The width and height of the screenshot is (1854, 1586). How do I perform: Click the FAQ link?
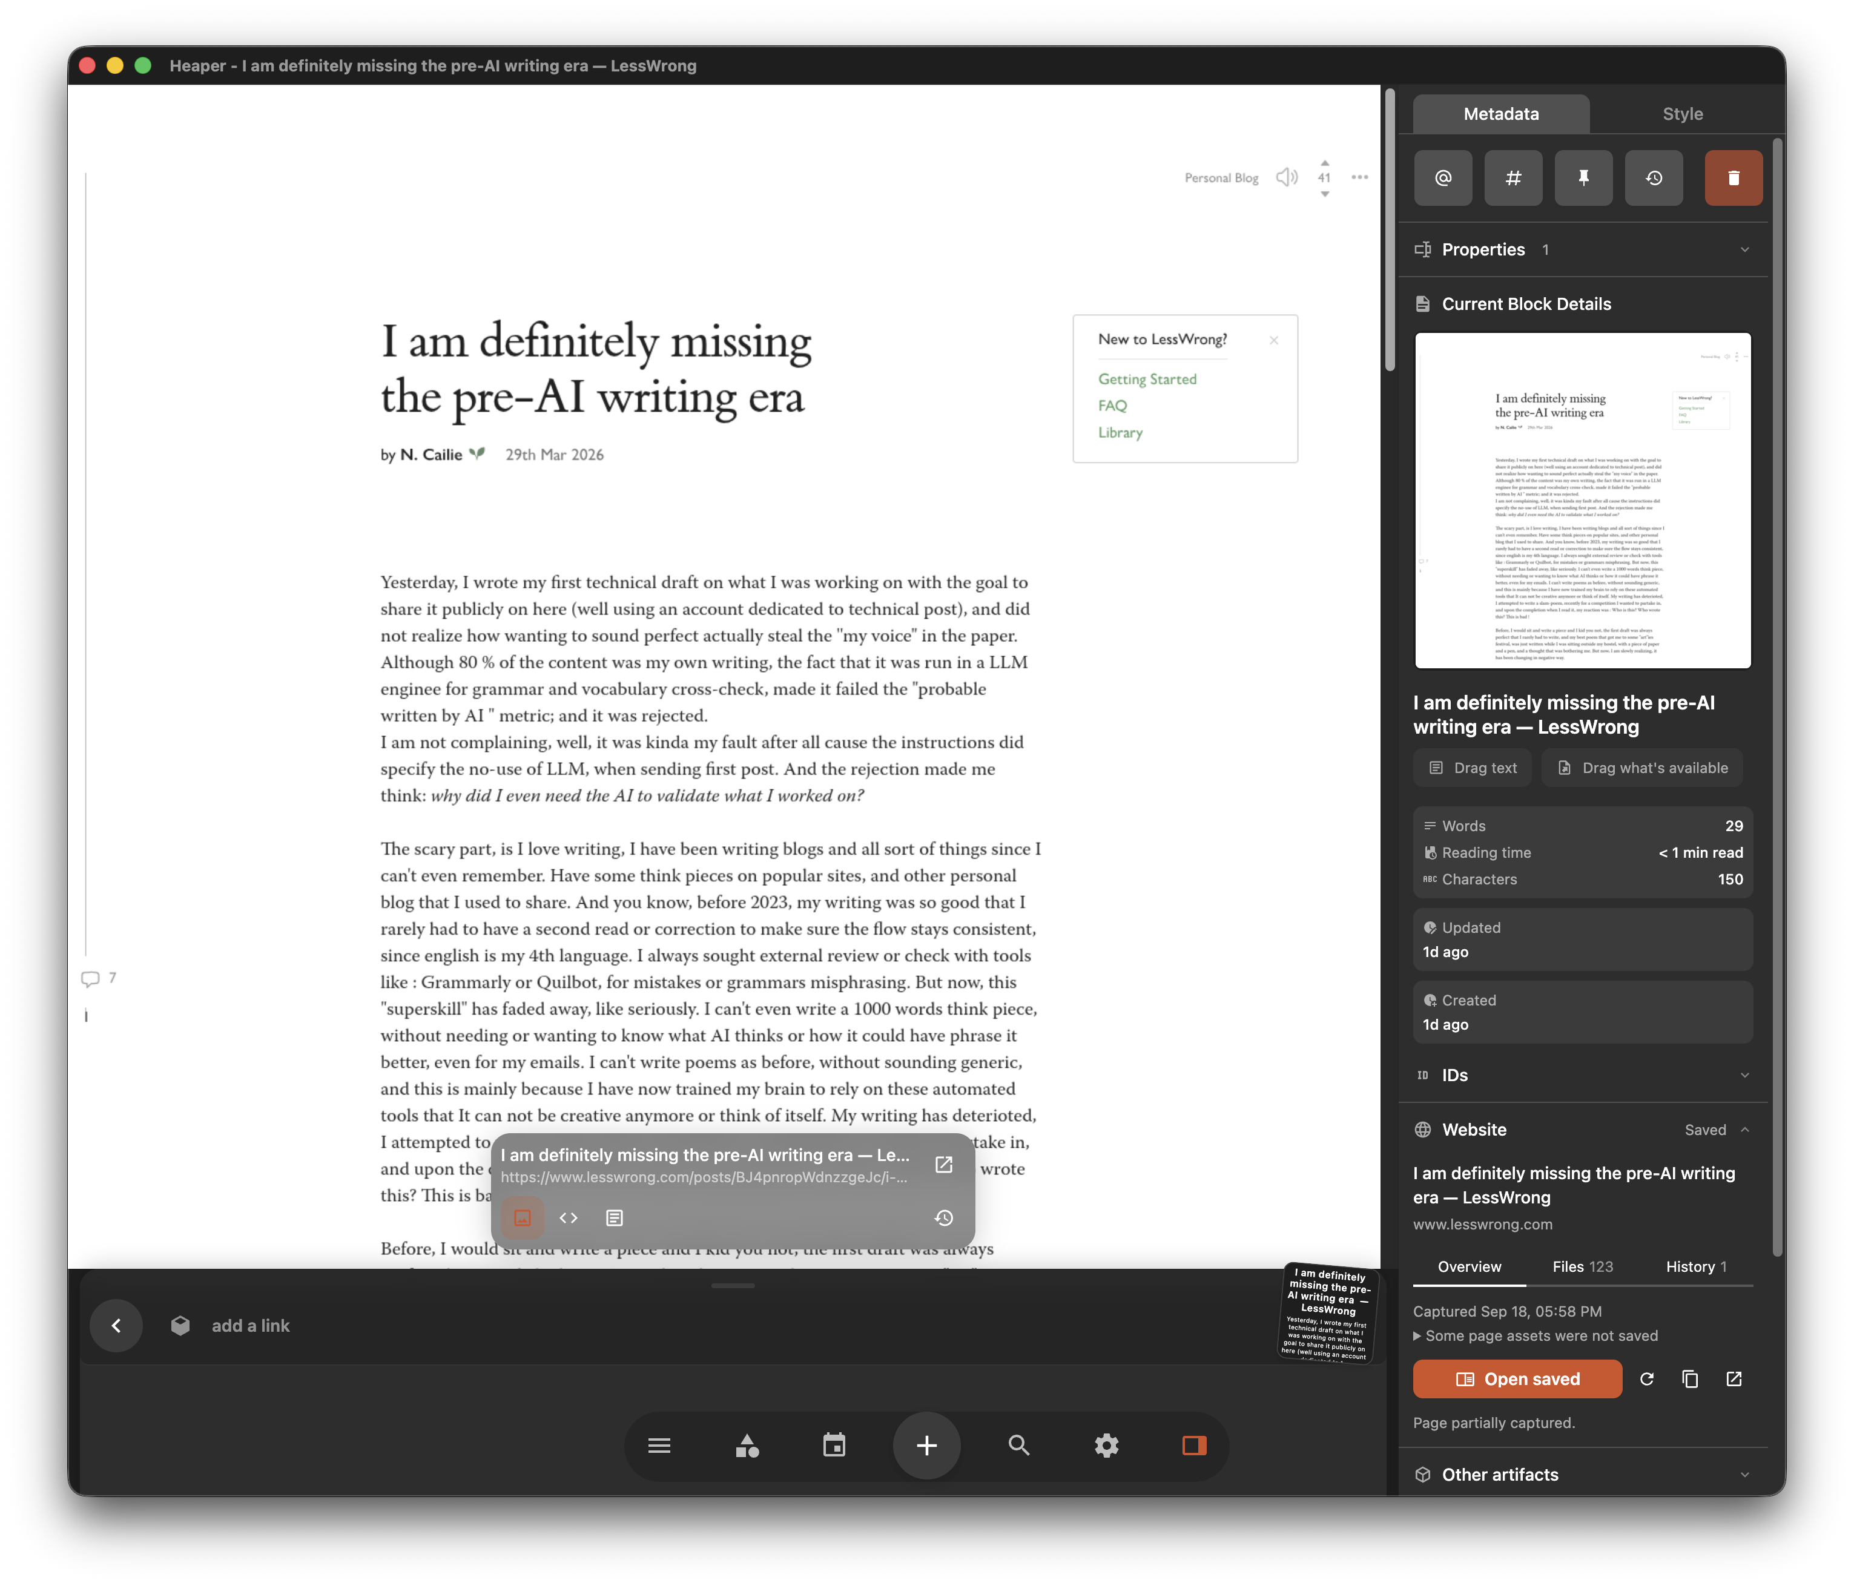[x=1112, y=405]
